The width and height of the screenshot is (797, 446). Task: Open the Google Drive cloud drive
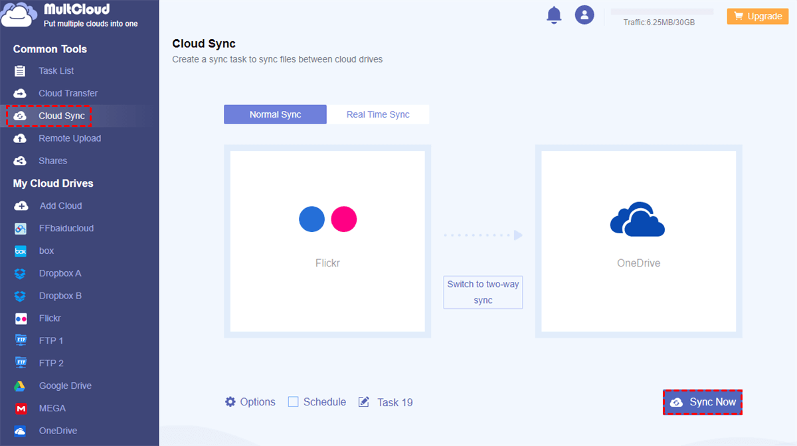64,386
